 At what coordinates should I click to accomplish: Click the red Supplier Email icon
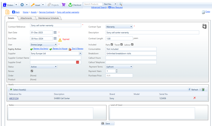(x=77, y=62)
